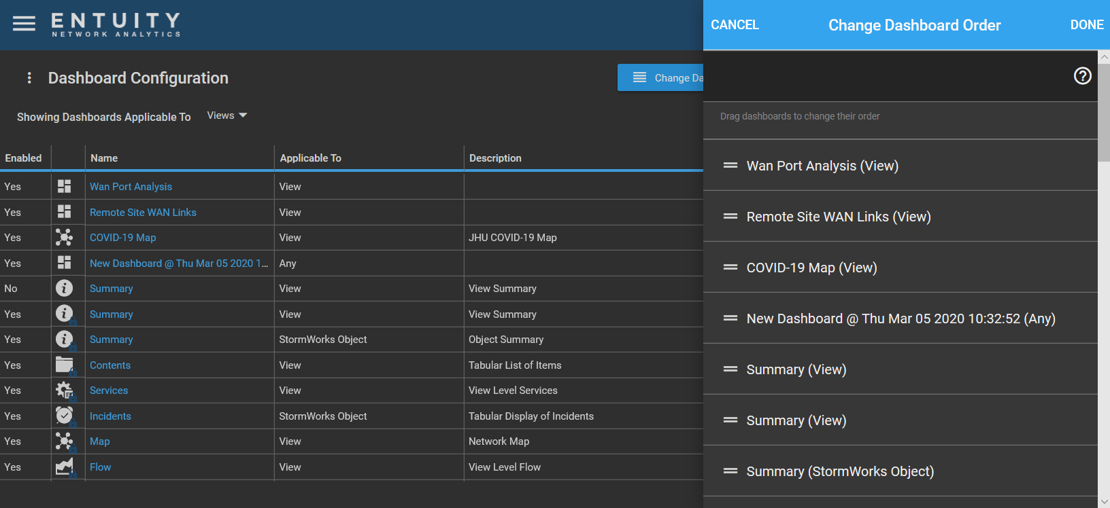
Task: Open the hamburger main menu
Action: pos(24,24)
